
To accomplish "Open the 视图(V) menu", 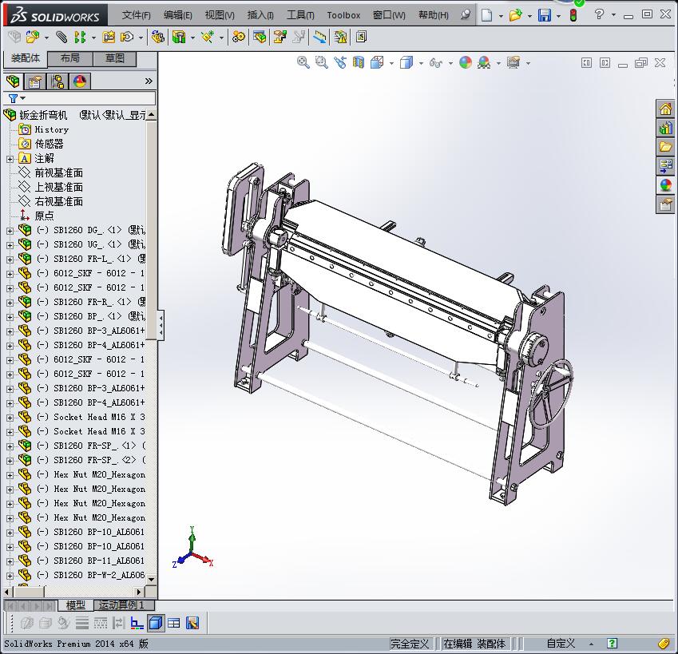I will tap(220, 15).
